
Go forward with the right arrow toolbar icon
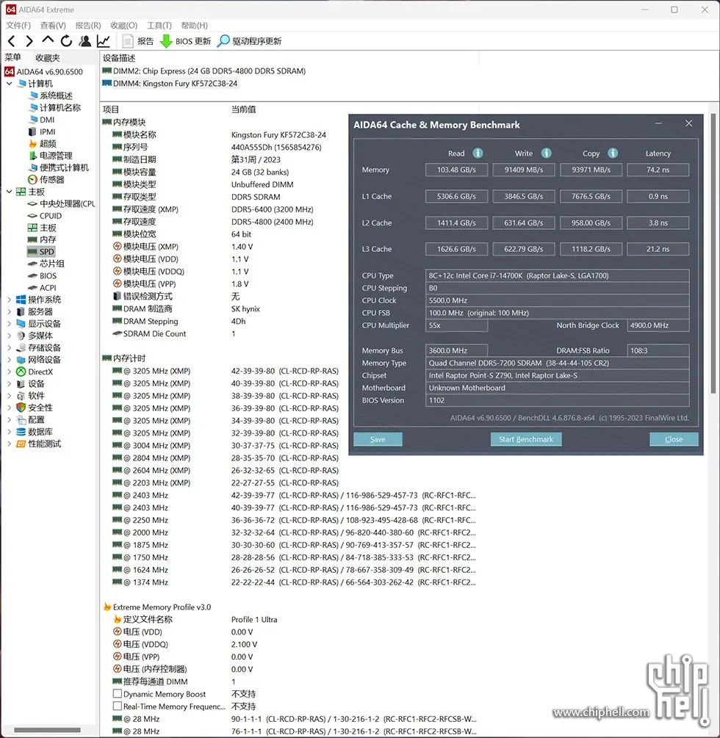[x=29, y=41]
